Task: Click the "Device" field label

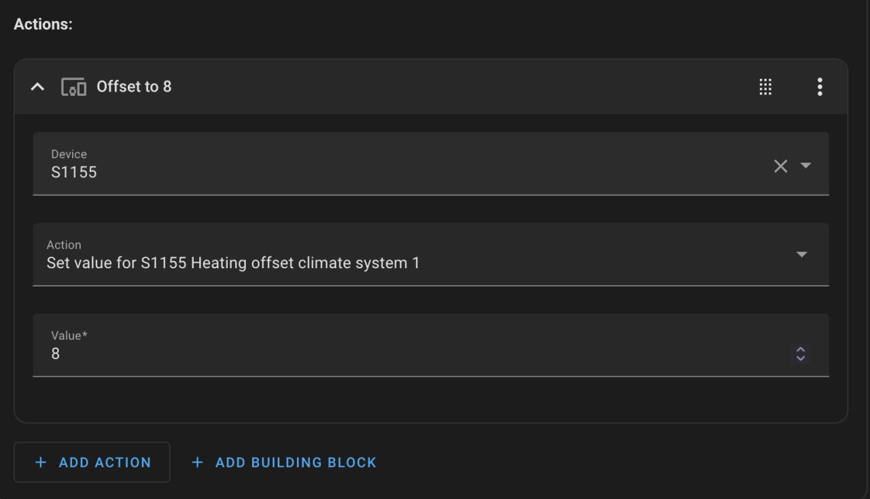Action: [69, 154]
